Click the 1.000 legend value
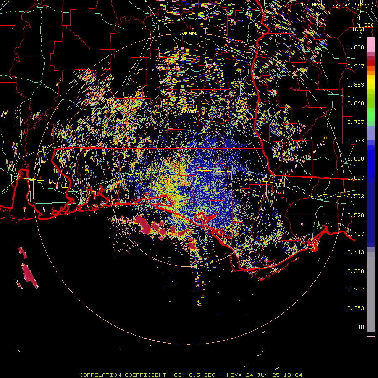This screenshot has height=378, width=378. [356, 47]
